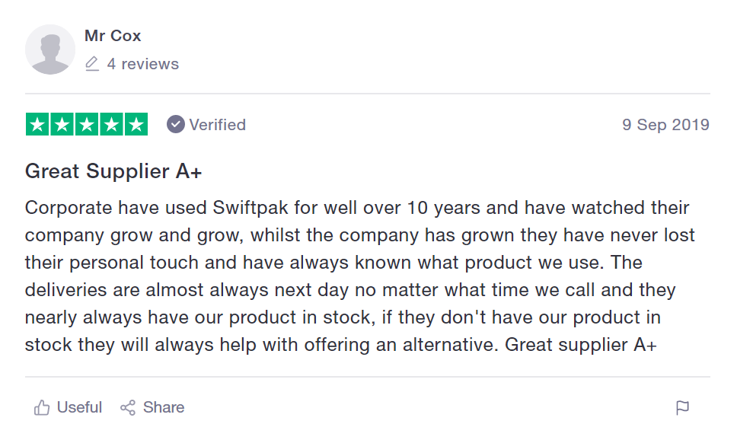Viewport: 737px width, 440px height.
Task: Open the "4 reviews" text
Action: pyautogui.click(x=143, y=64)
